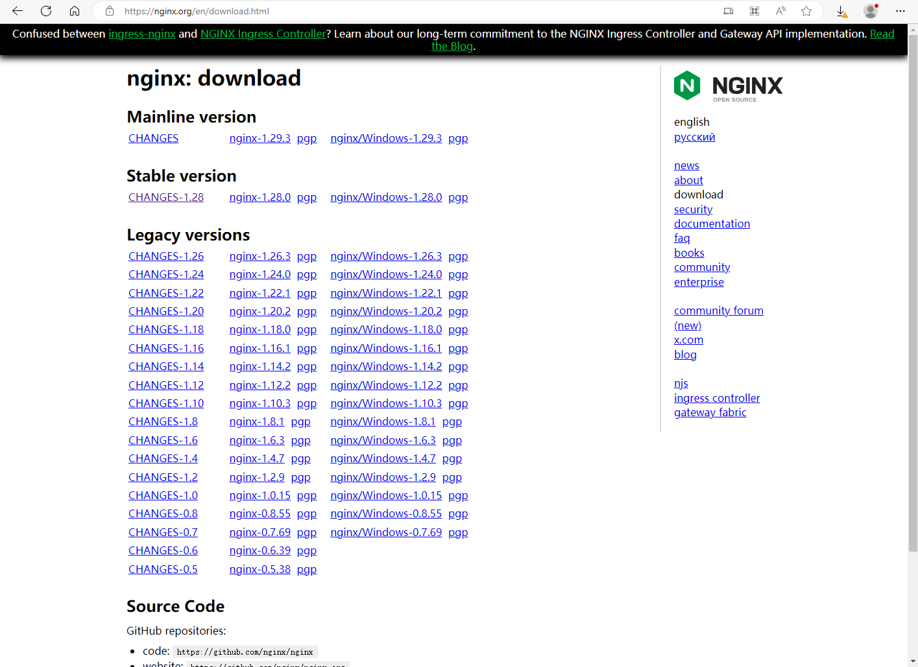Download nginx-1.24.0 legacy source

(260, 274)
